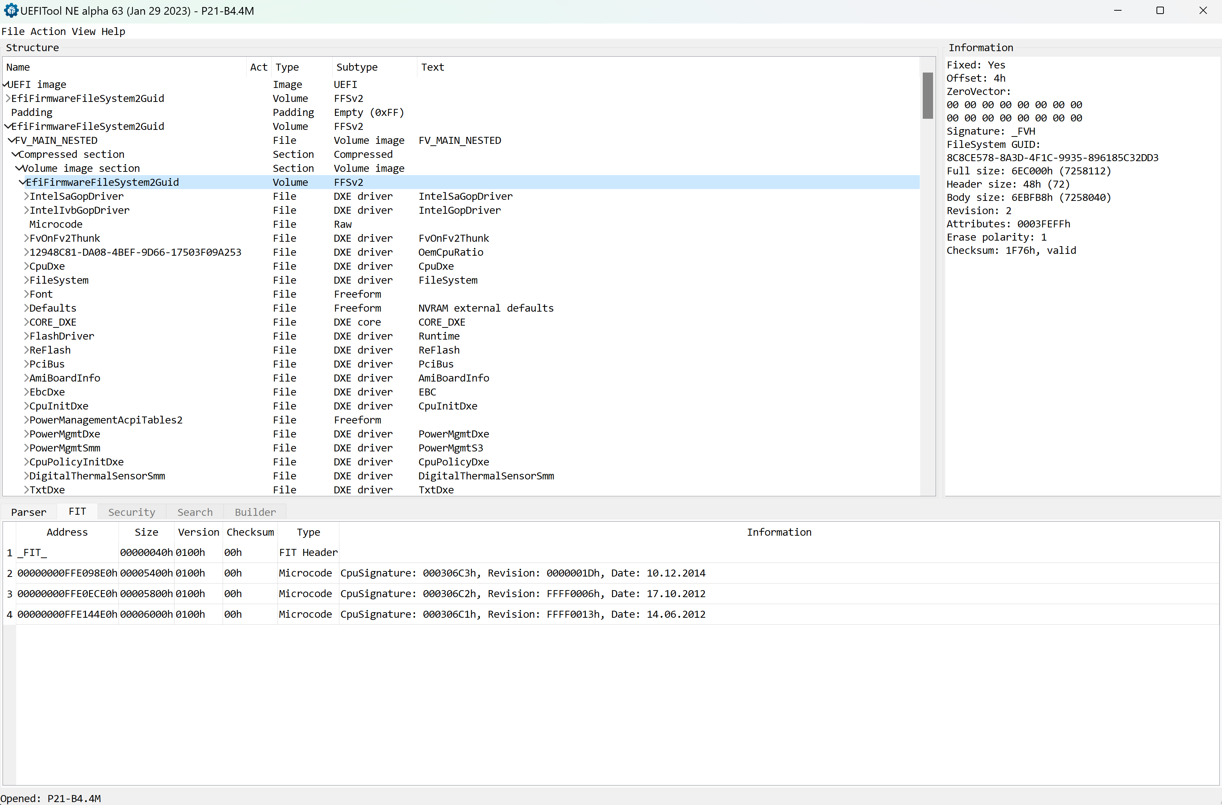Switch to the Security tab
The image size is (1222, 805).
tap(131, 512)
